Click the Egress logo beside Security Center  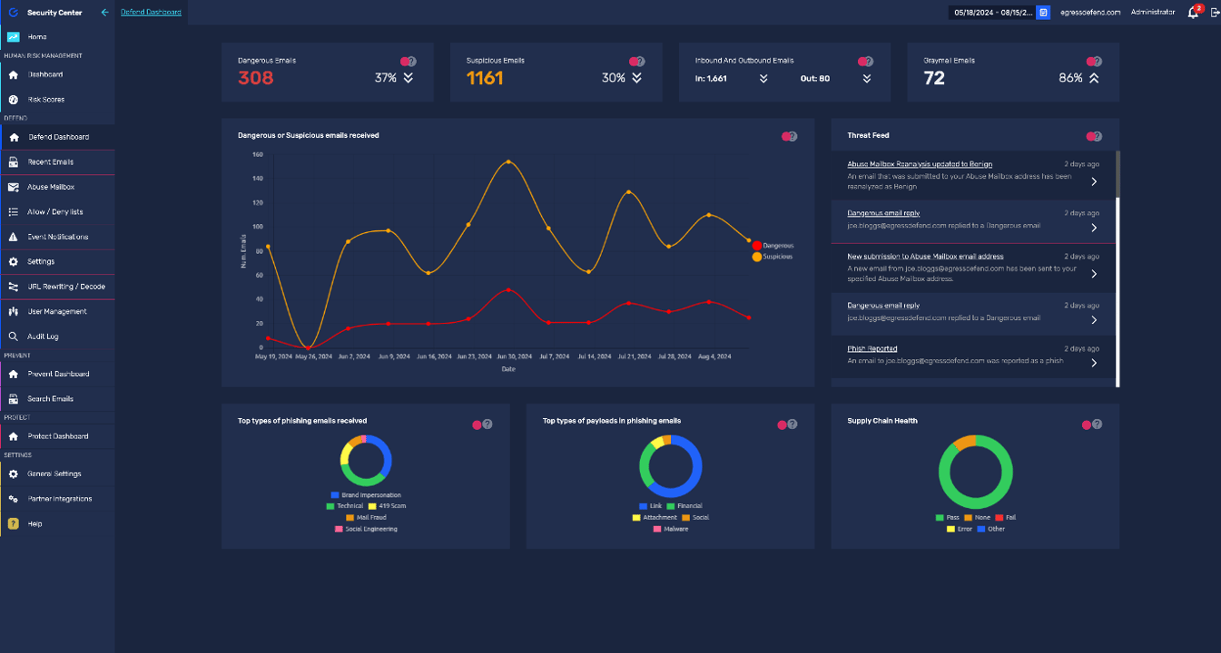coord(13,13)
